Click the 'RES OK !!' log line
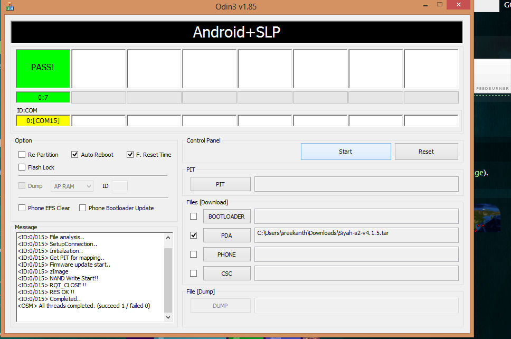This screenshot has width=511, height=339. (x=46, y=292)
